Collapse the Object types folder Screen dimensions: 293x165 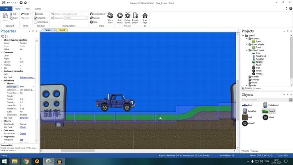pos(246,50)
